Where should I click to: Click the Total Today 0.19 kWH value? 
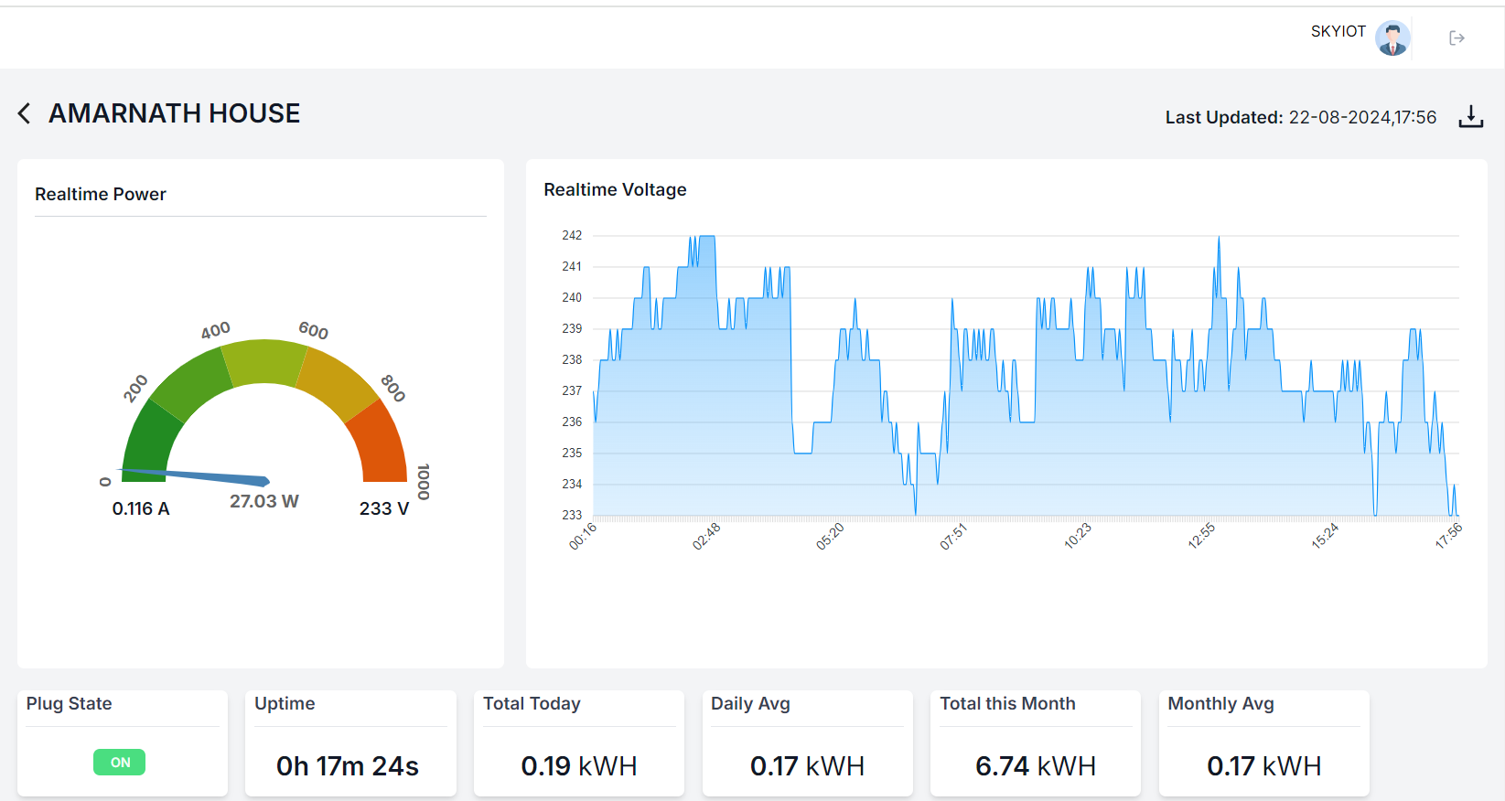[x=578, y=765]
